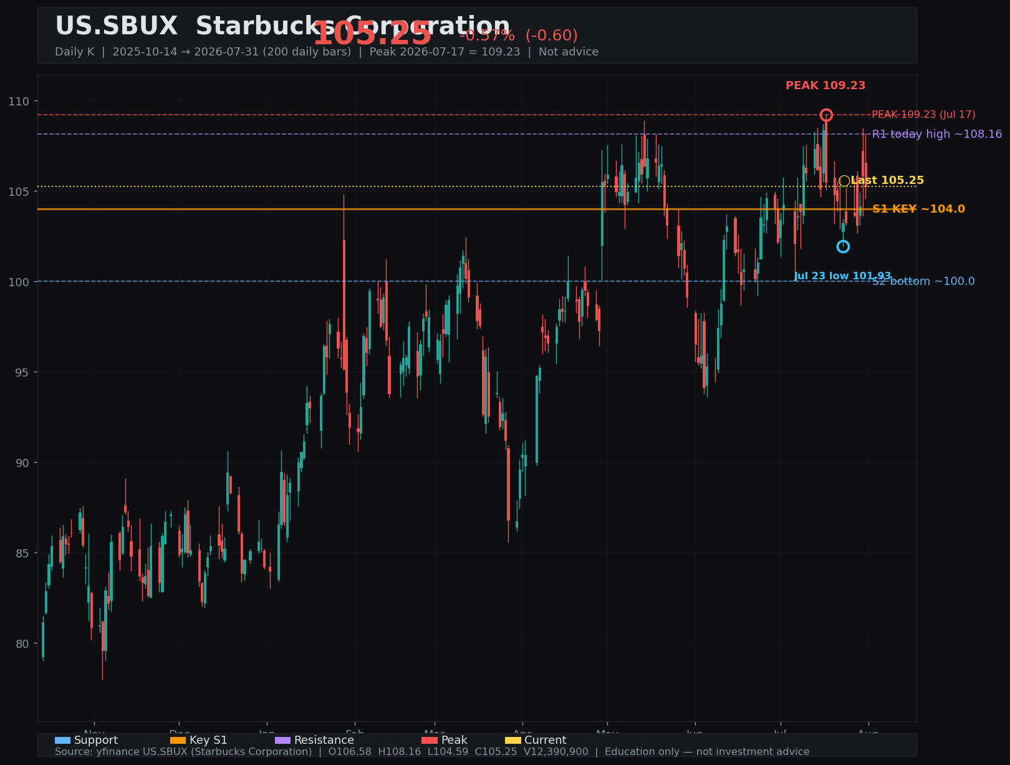Click the low value L104.59
This screenshot has height=765, width=1010.
448,752
